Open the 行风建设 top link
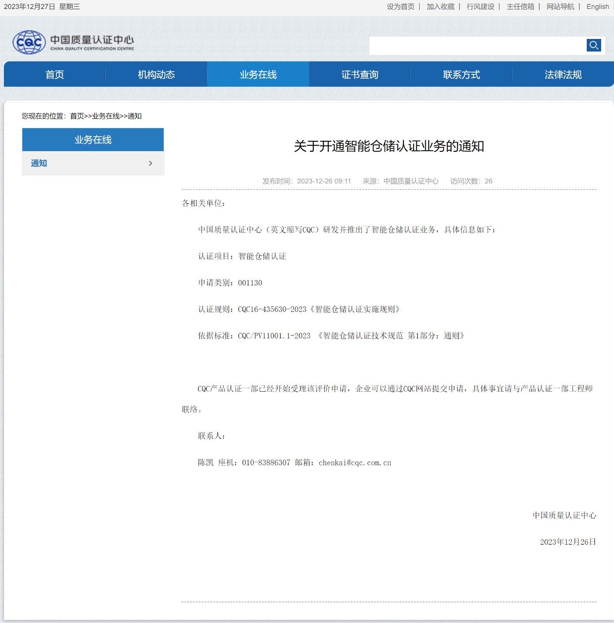The width and height of the screenshot is (614, 623). pyautogui.click(x=480, y=7)
